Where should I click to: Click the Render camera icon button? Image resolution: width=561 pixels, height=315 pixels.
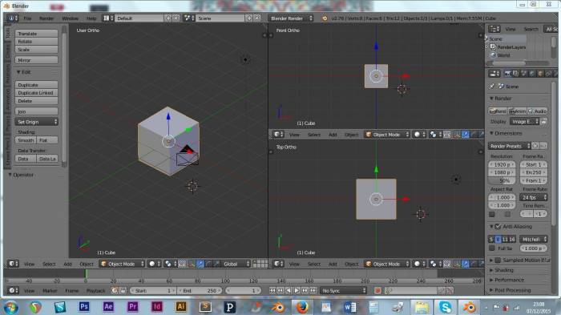coord(498,111)
